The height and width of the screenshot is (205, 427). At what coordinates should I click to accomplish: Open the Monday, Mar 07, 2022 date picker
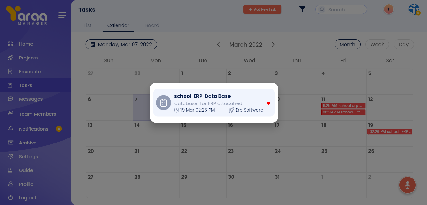pos(121,44)
